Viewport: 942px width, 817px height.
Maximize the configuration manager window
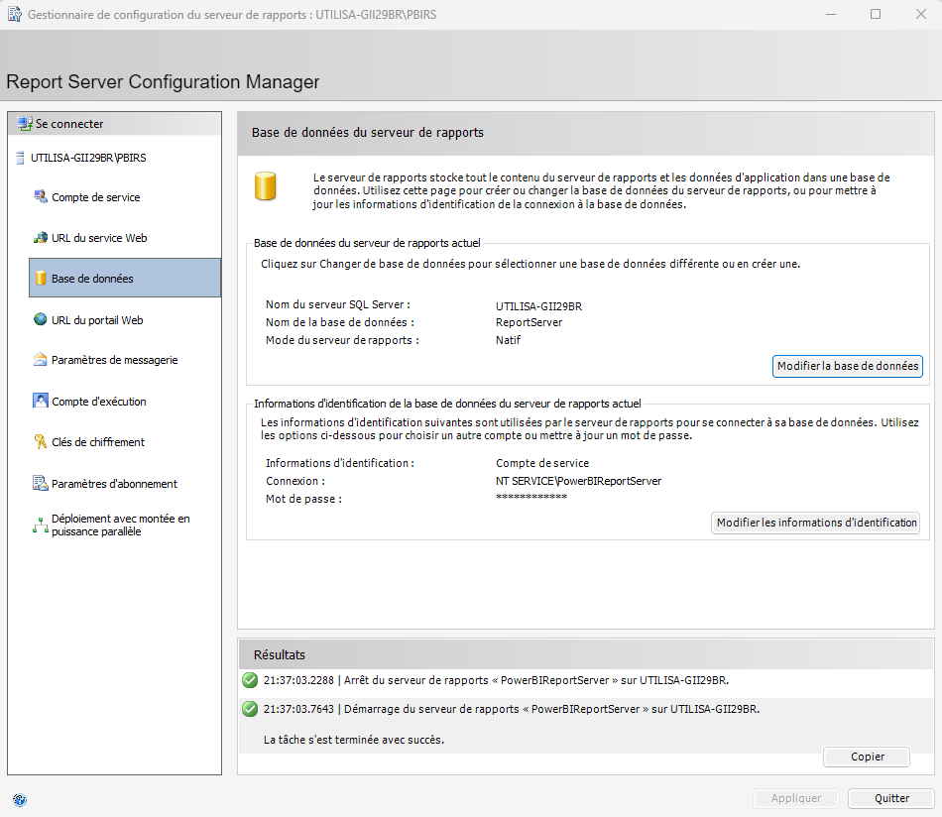876,14
